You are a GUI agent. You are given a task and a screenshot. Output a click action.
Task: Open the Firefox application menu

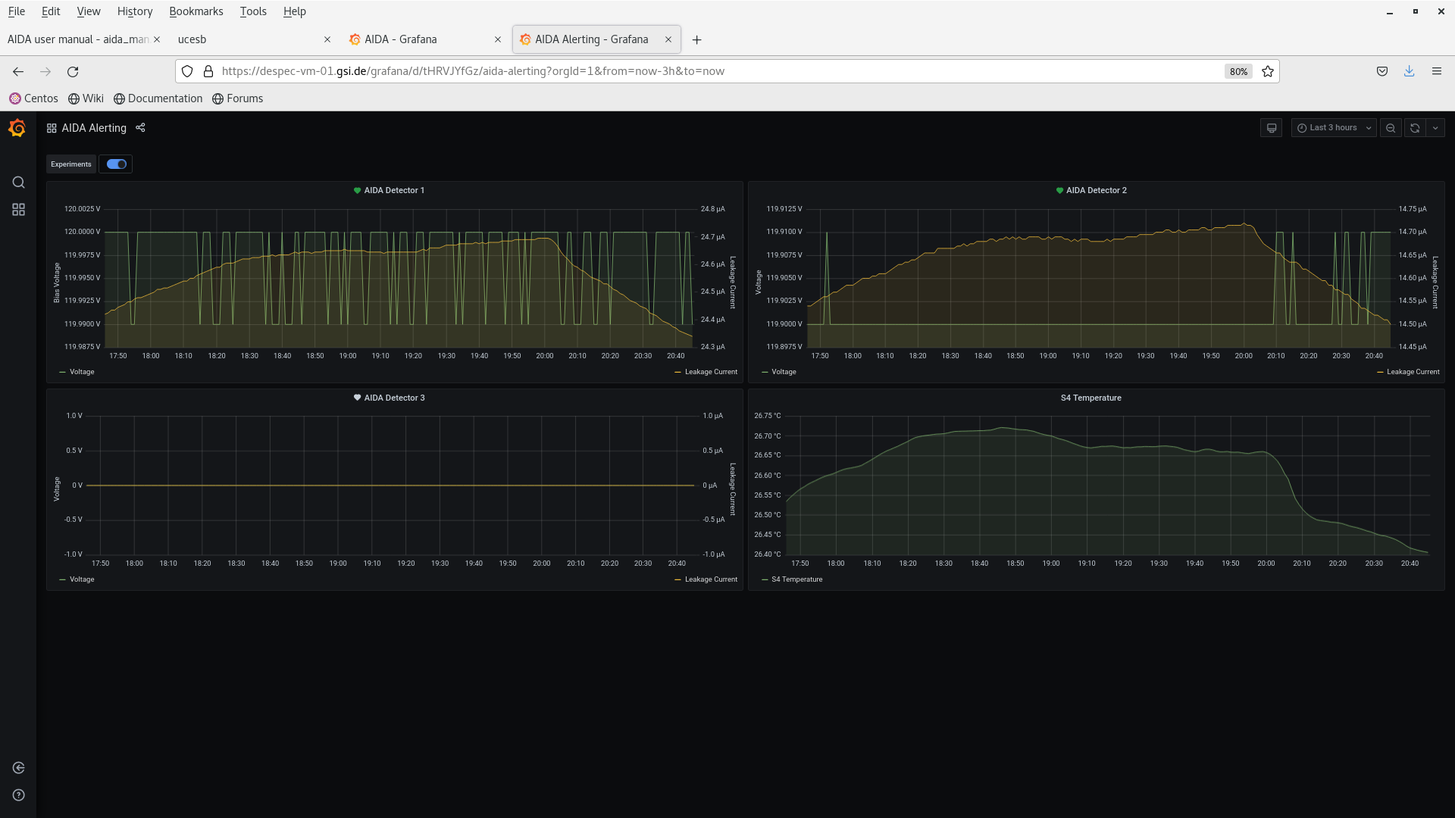(1437, 71)
